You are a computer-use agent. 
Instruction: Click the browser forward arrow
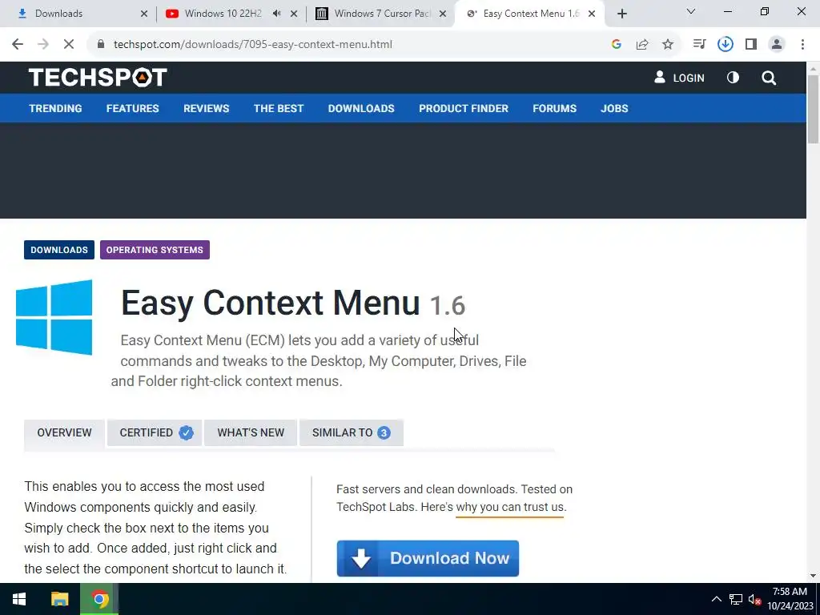pos(43,44)
